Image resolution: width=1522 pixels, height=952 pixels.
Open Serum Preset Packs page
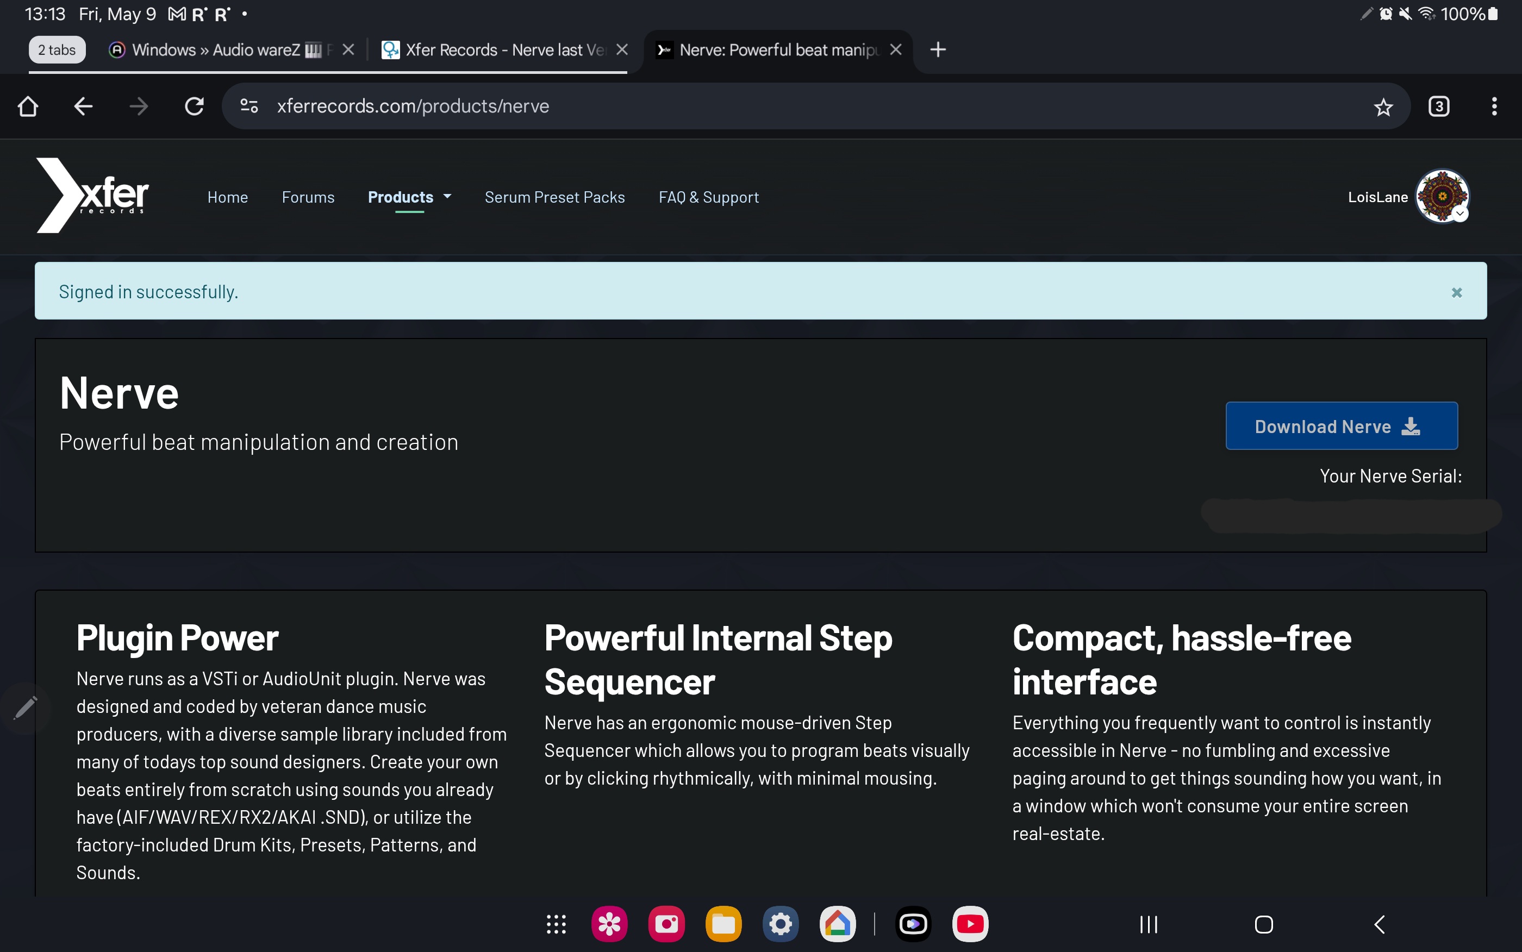tap(555, 197)
